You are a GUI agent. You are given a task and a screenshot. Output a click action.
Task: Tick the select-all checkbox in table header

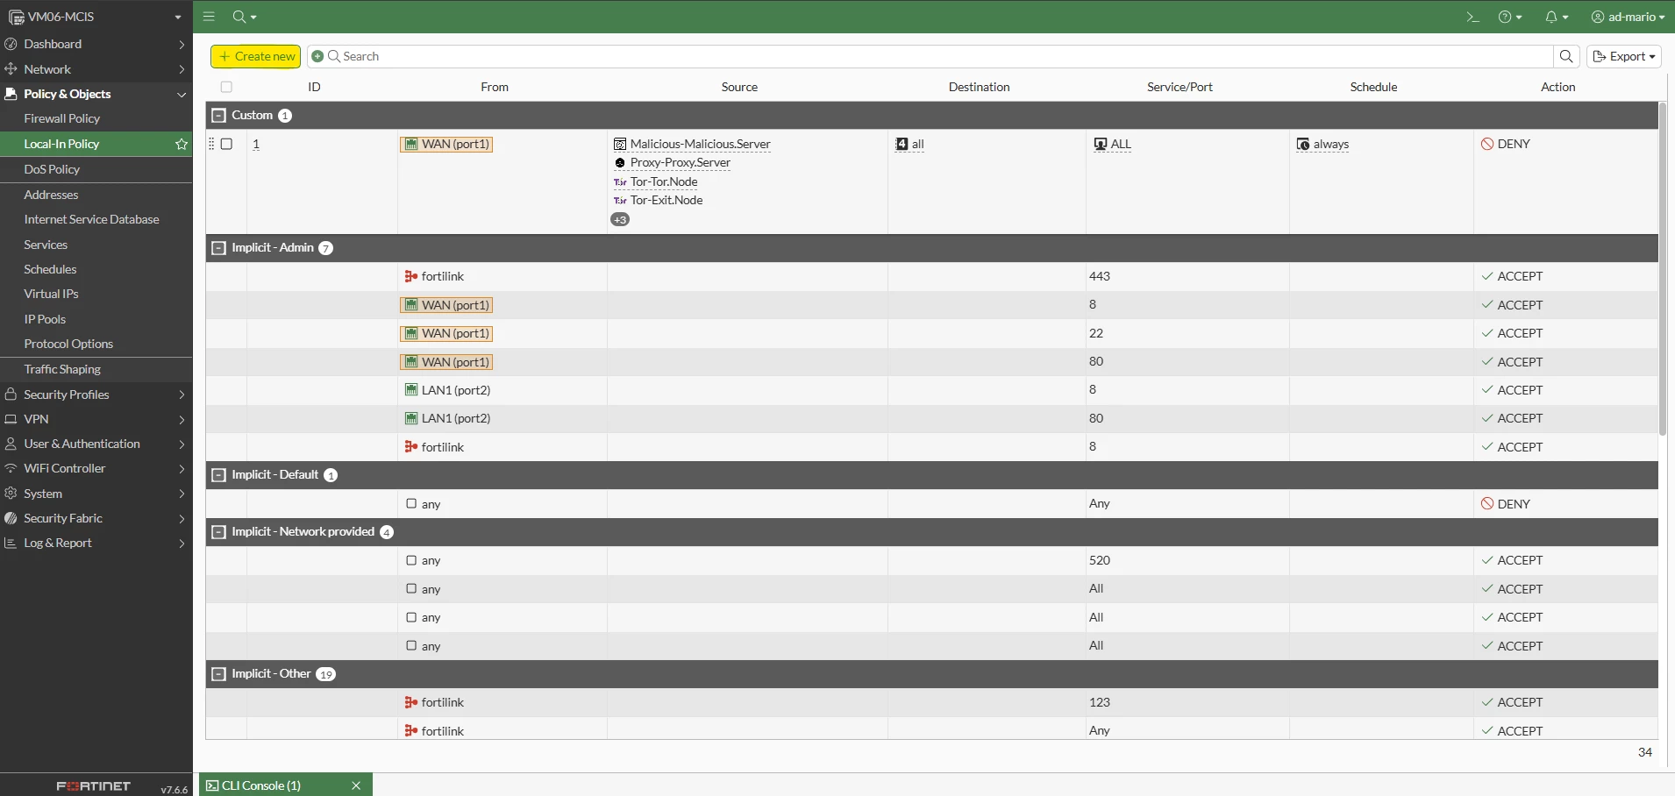[226, 87]
